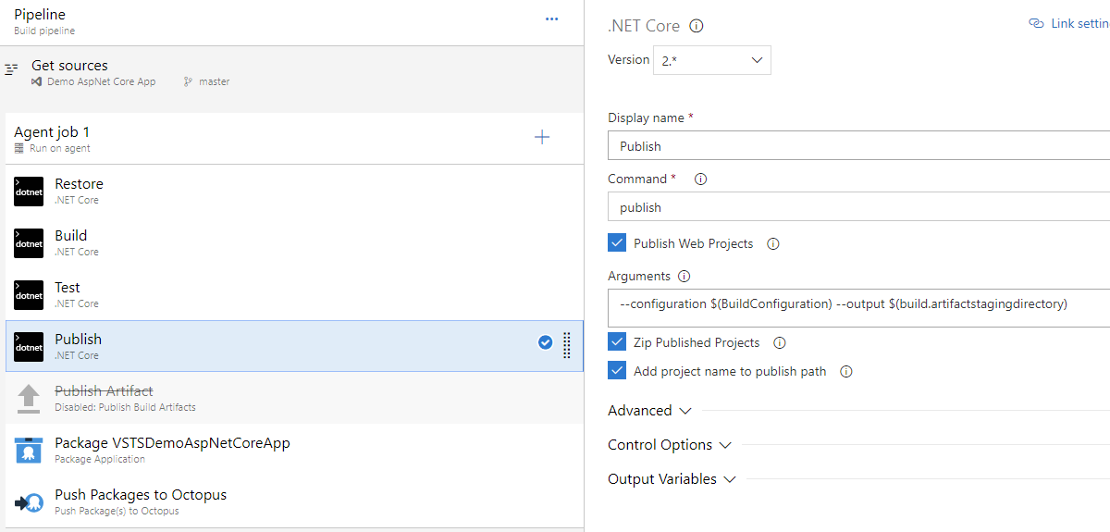Viewport: 1110px width, 532px height.
Task: Click the Command input field
Action: coord(858,207)
